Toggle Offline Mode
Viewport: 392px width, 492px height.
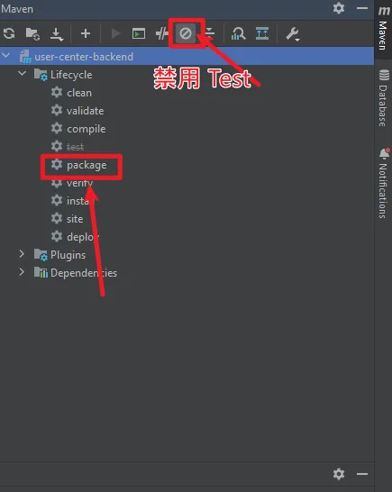pyautogui.click(x=161, y=33)
